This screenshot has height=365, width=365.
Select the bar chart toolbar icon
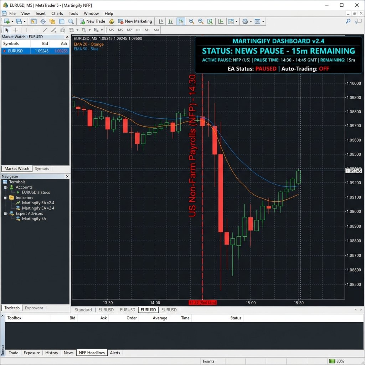(161, 21)
